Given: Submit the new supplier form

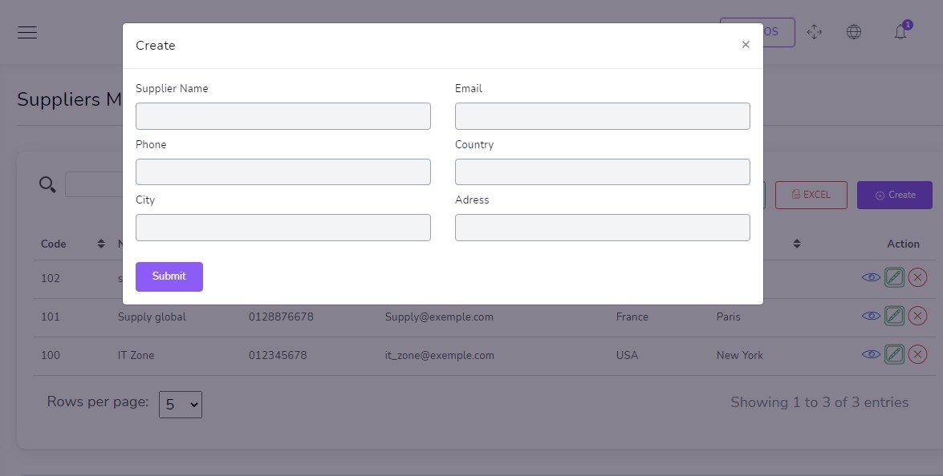Looking at the screenshot, I should [169, 276].
